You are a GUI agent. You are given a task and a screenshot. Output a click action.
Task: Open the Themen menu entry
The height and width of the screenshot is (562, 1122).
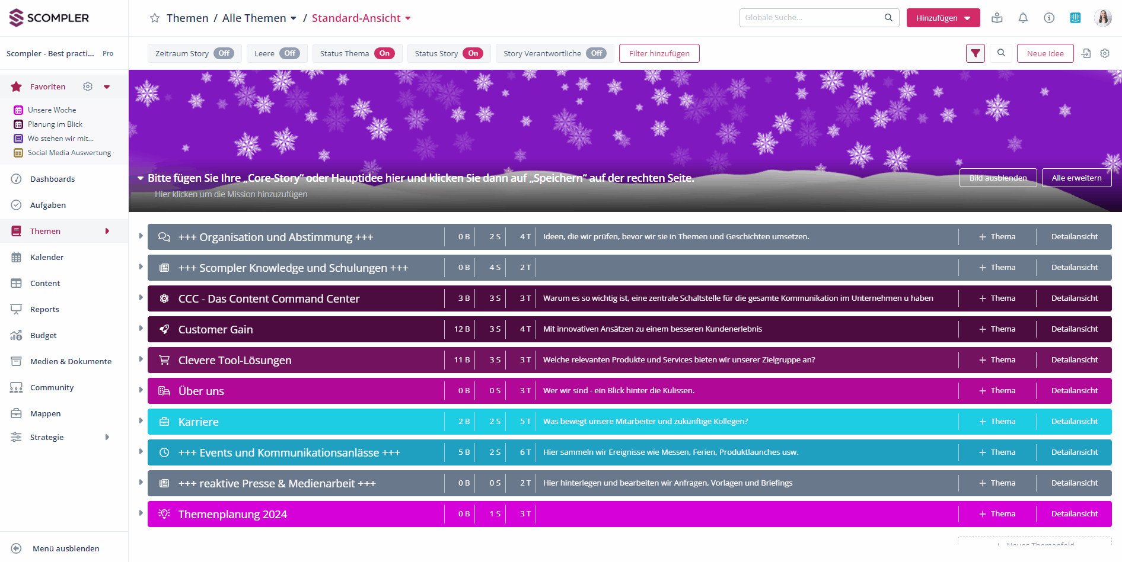coord(44,231)
